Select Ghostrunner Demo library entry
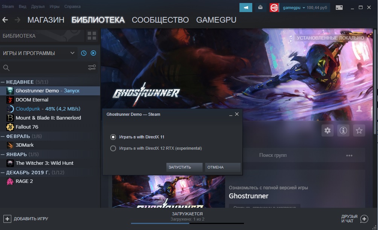This screenshot has height=230, width=378. 50,91
